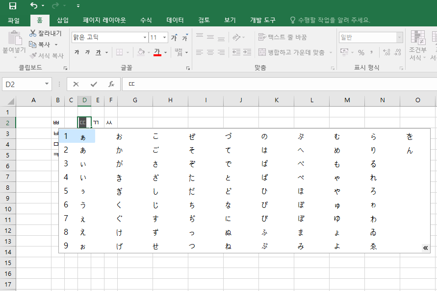Click the decrease indent icon
This screenshot has height=291, width=437.
click(236, 52)
